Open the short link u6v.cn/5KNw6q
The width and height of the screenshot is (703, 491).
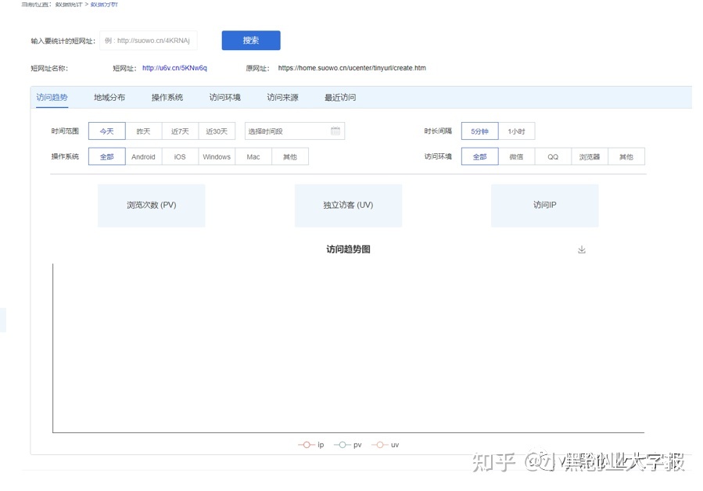(174, 68)
